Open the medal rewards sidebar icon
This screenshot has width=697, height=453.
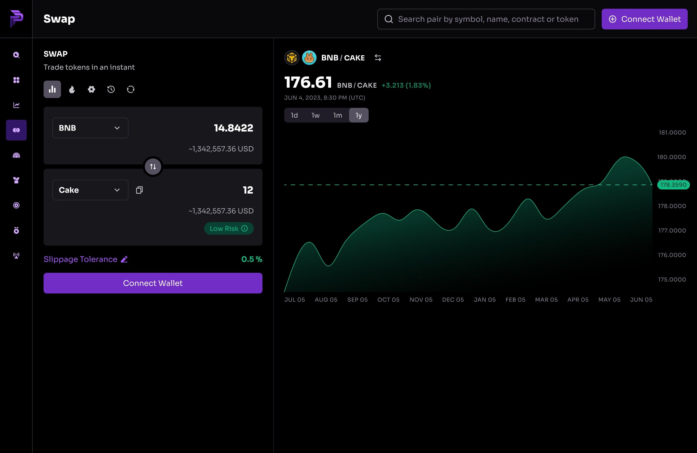(x=16, y=231)
